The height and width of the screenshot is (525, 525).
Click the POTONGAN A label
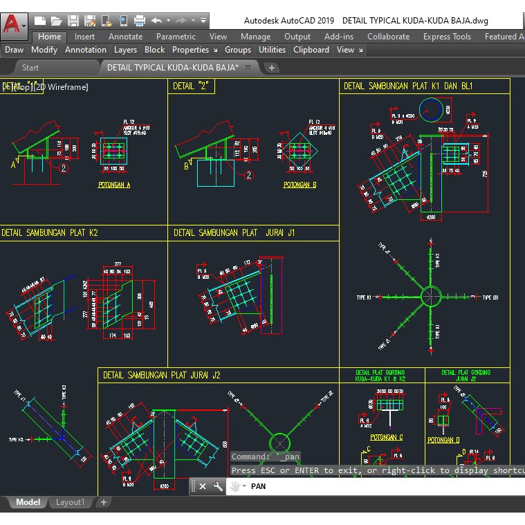[114, 185]
